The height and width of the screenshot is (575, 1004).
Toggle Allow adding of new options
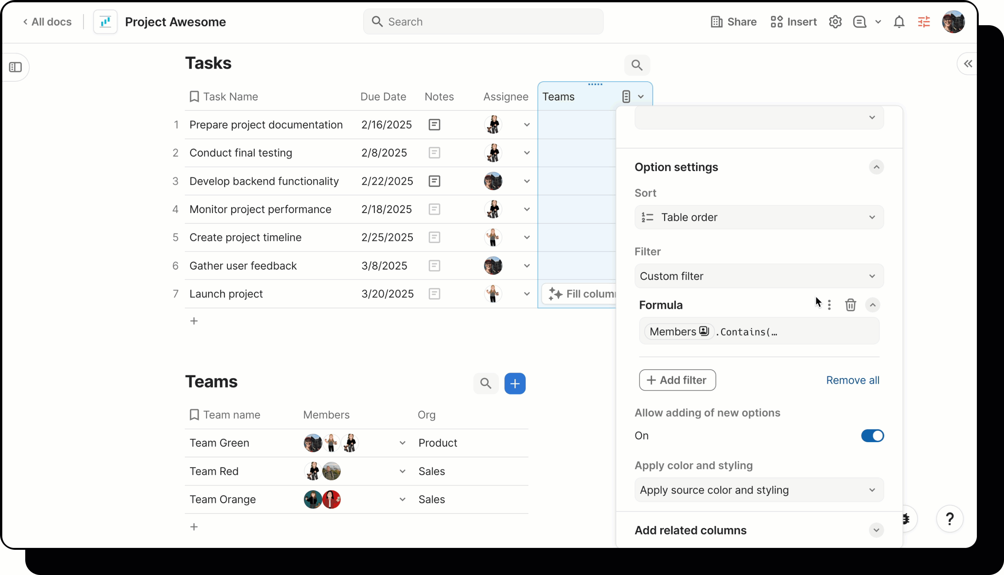[872, 436]
